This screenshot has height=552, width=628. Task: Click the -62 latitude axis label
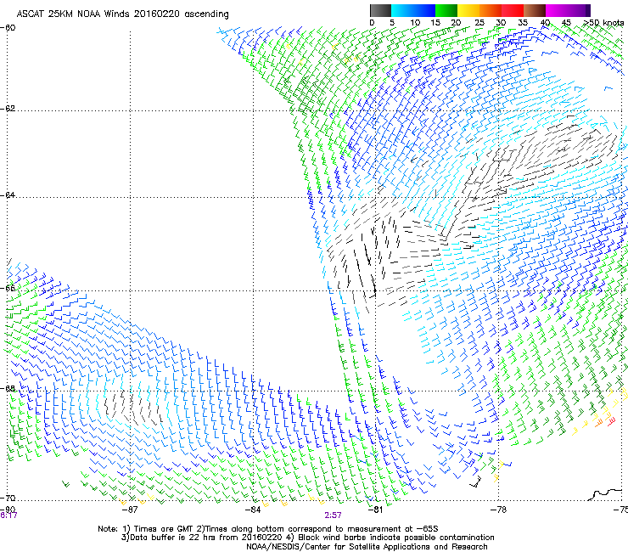8,109
